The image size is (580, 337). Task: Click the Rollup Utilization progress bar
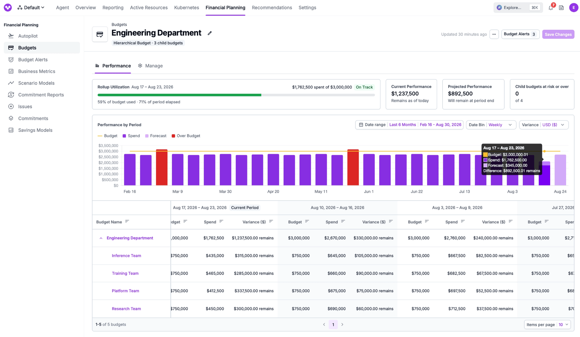tap(236, 95)
